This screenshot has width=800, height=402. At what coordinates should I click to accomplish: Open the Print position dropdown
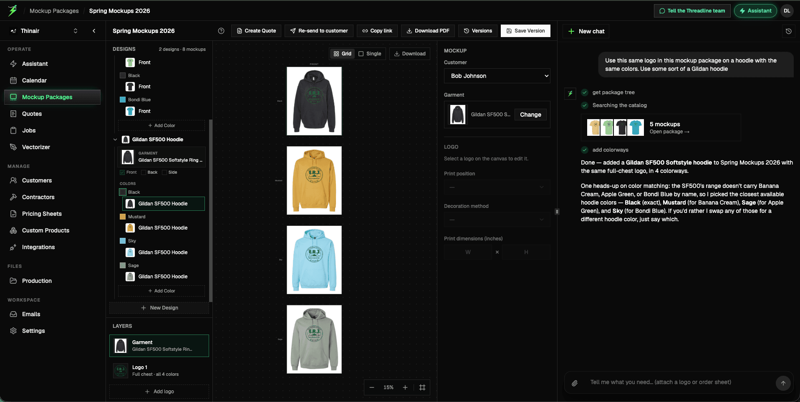tap(497, 187)
